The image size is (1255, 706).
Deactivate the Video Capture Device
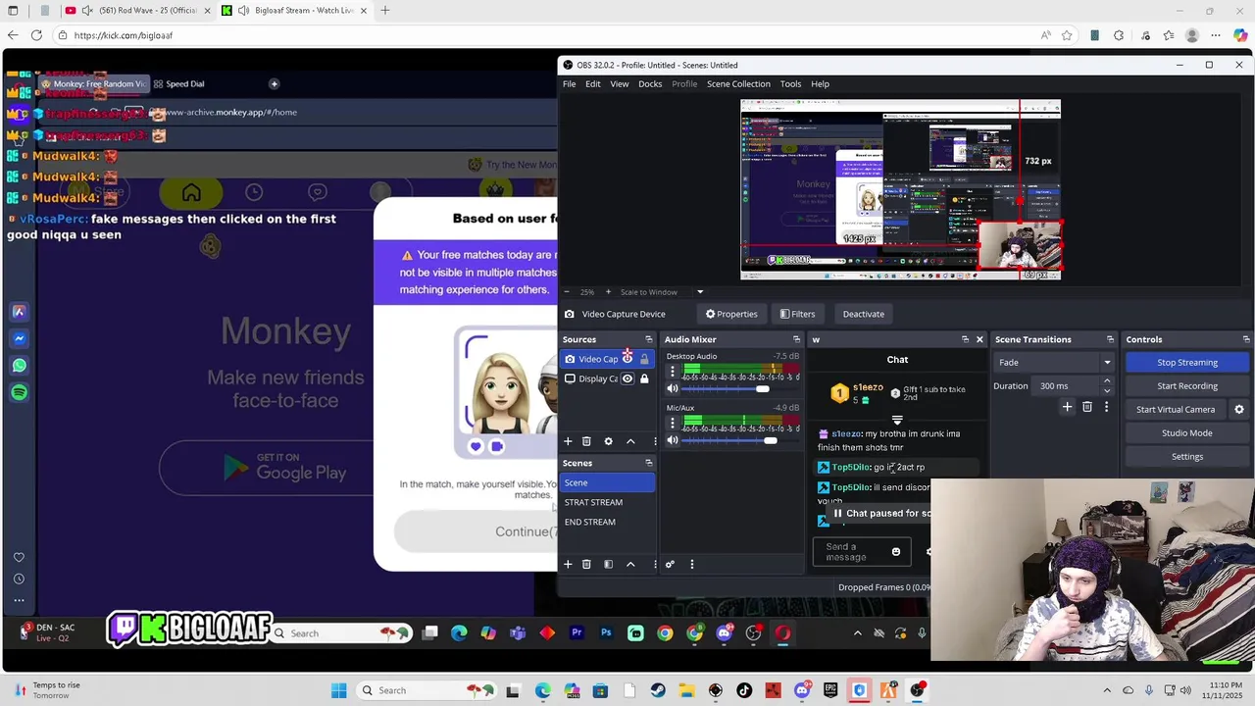(x=863, y=314)
